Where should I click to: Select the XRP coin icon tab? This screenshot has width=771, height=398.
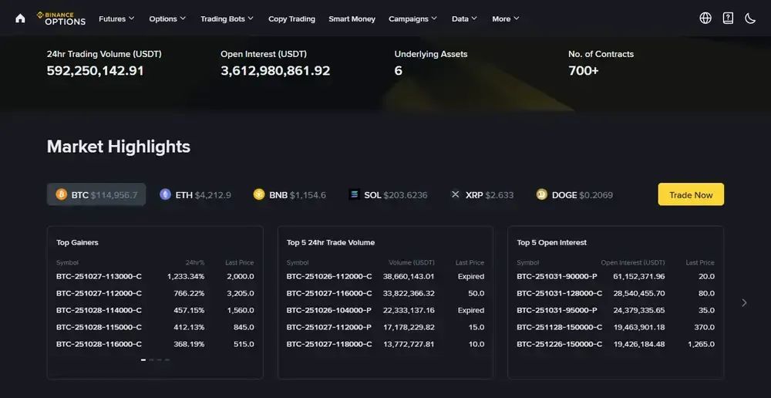point(455,195)
